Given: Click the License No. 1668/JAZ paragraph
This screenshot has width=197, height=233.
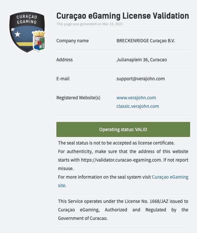Looking at the screenshot, I should coord(123,210).
